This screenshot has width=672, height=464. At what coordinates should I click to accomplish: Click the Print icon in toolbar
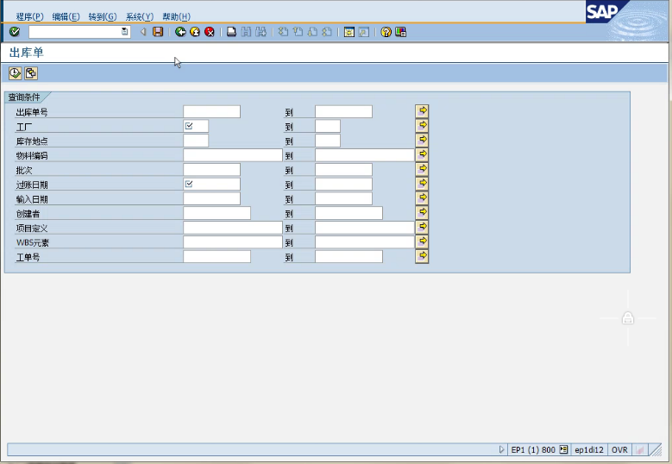[231, 32]
